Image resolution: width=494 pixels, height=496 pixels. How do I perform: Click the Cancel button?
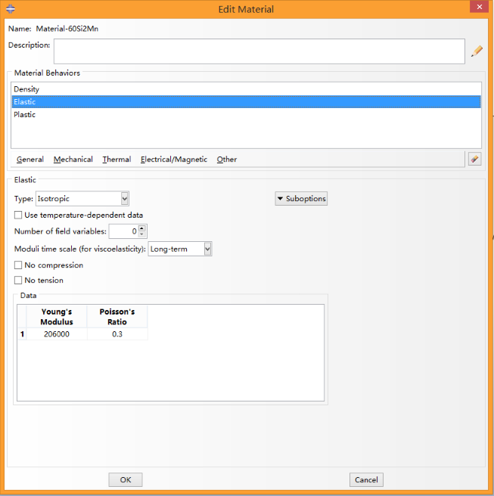366,479
